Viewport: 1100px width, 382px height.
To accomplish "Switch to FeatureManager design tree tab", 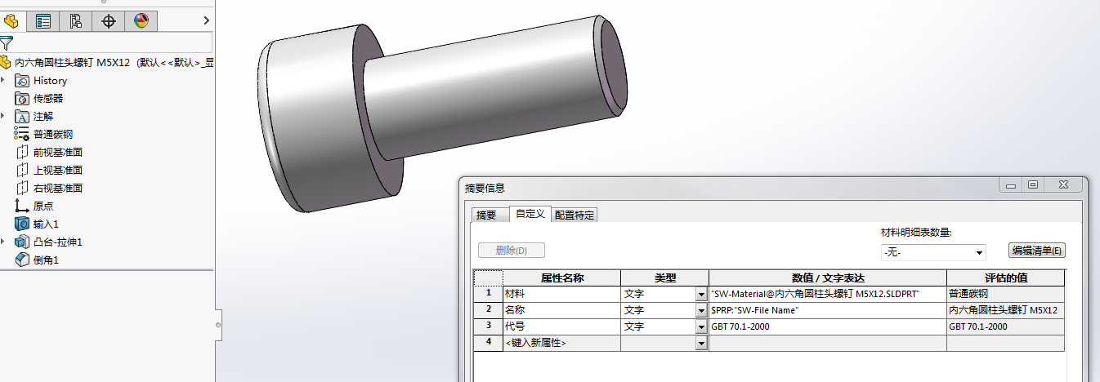I will 11,21.
